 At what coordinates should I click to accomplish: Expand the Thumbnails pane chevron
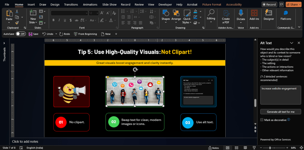click(4, 43)
